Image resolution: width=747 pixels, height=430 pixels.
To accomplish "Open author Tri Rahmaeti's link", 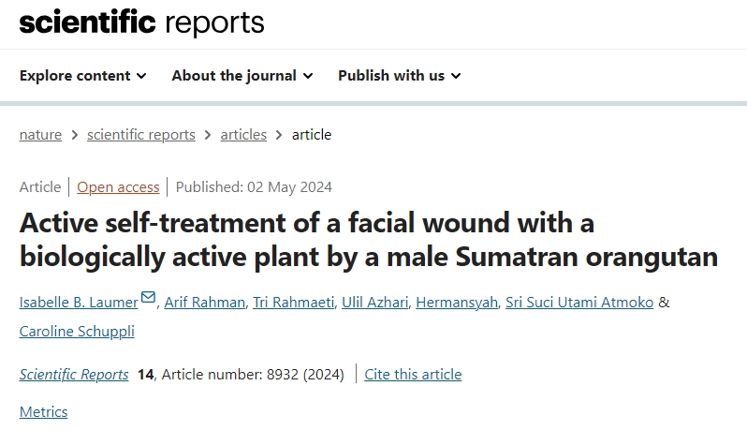I will 294,303.
